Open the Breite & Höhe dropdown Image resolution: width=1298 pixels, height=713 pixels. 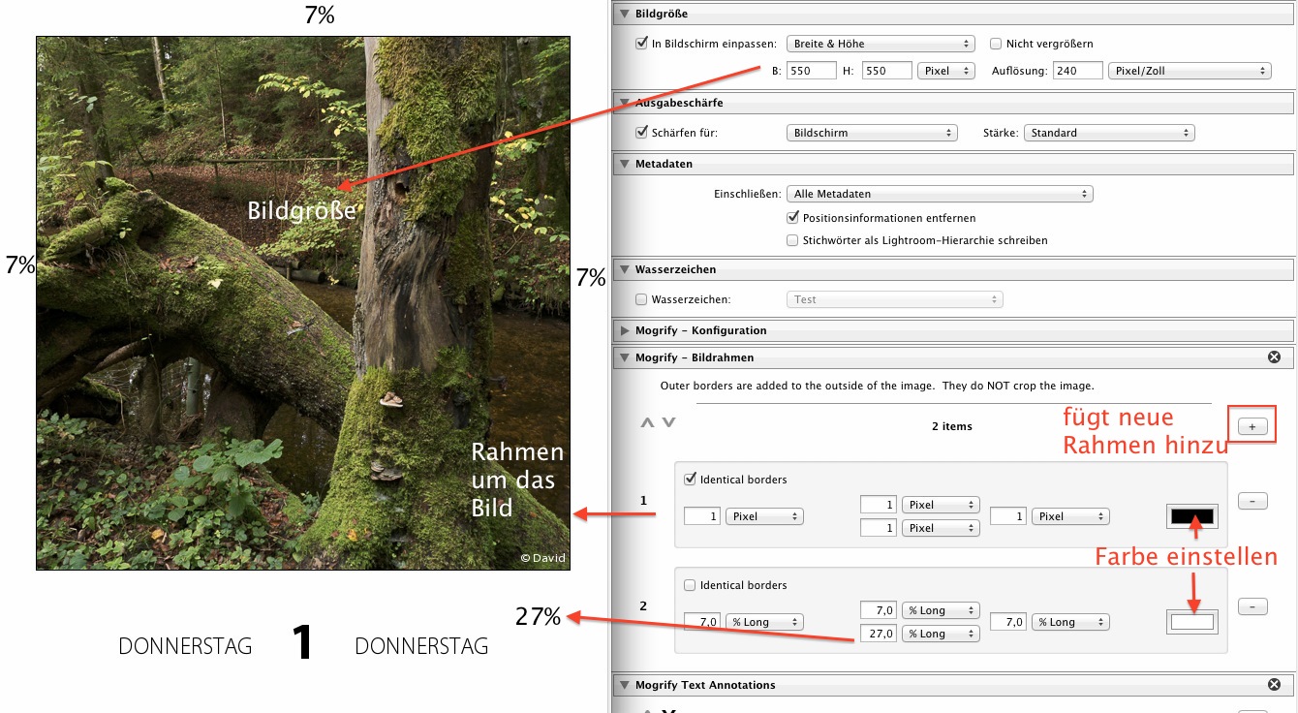(880, 44)
